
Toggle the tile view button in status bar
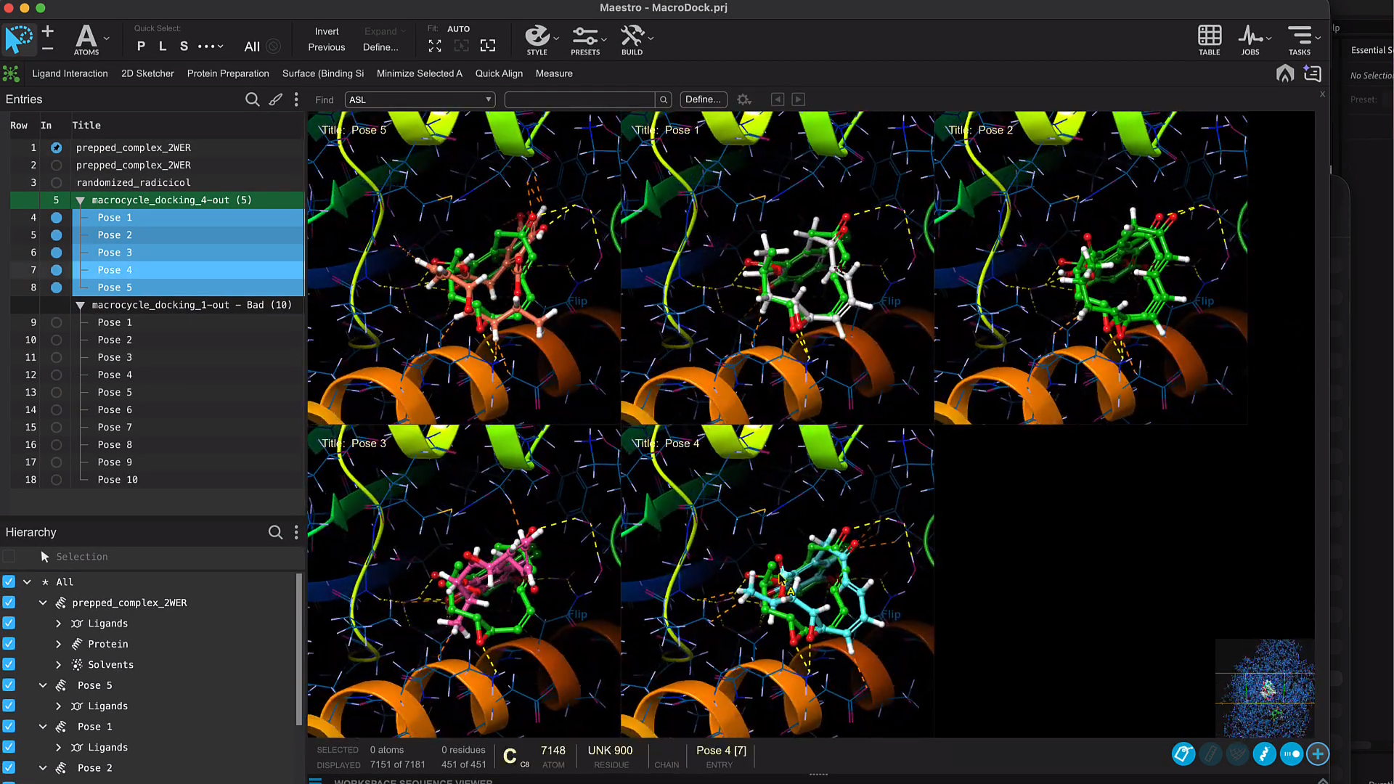(1291, 754)
